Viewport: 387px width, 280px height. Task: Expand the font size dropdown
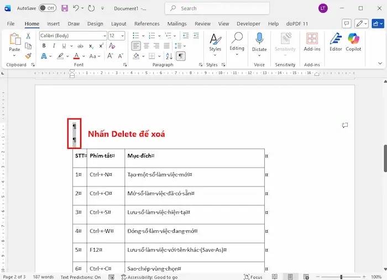(122, 36)
